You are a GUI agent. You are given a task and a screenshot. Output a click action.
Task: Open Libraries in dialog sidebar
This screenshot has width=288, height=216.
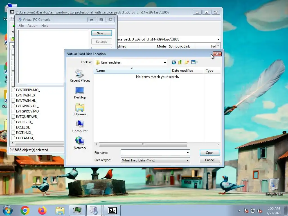tap(80, 110)
